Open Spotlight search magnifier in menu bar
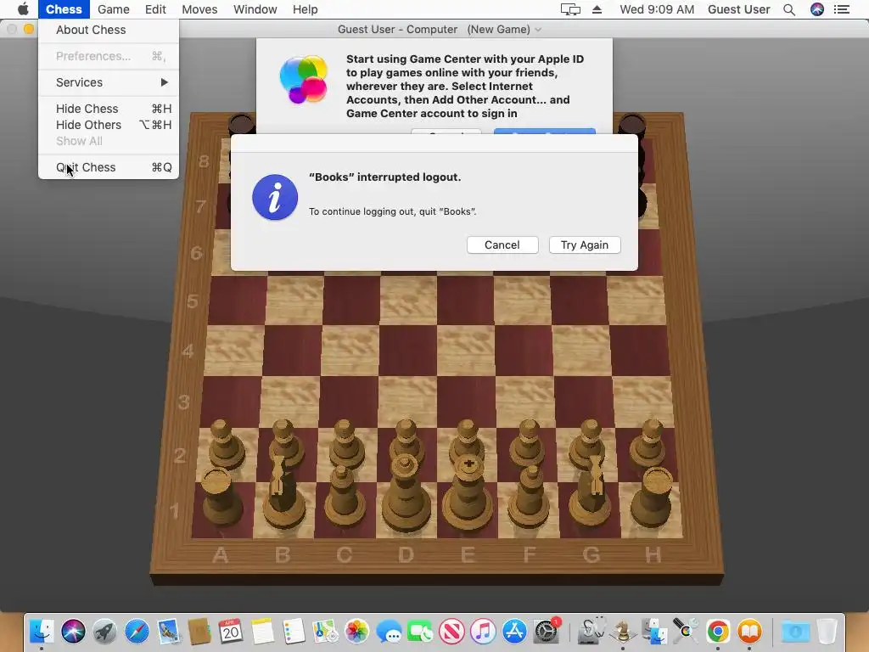The image size is (869, 652). point(789,9)
